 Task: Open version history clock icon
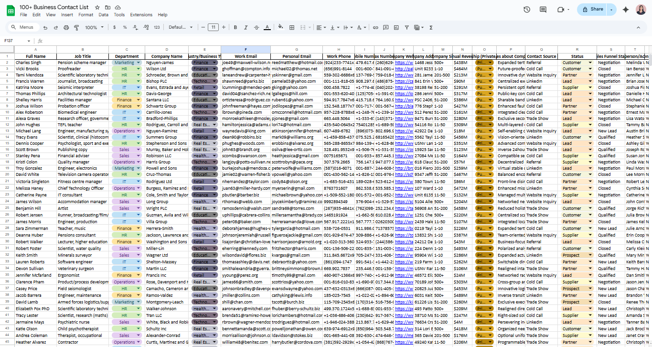[x=527, y=10]
